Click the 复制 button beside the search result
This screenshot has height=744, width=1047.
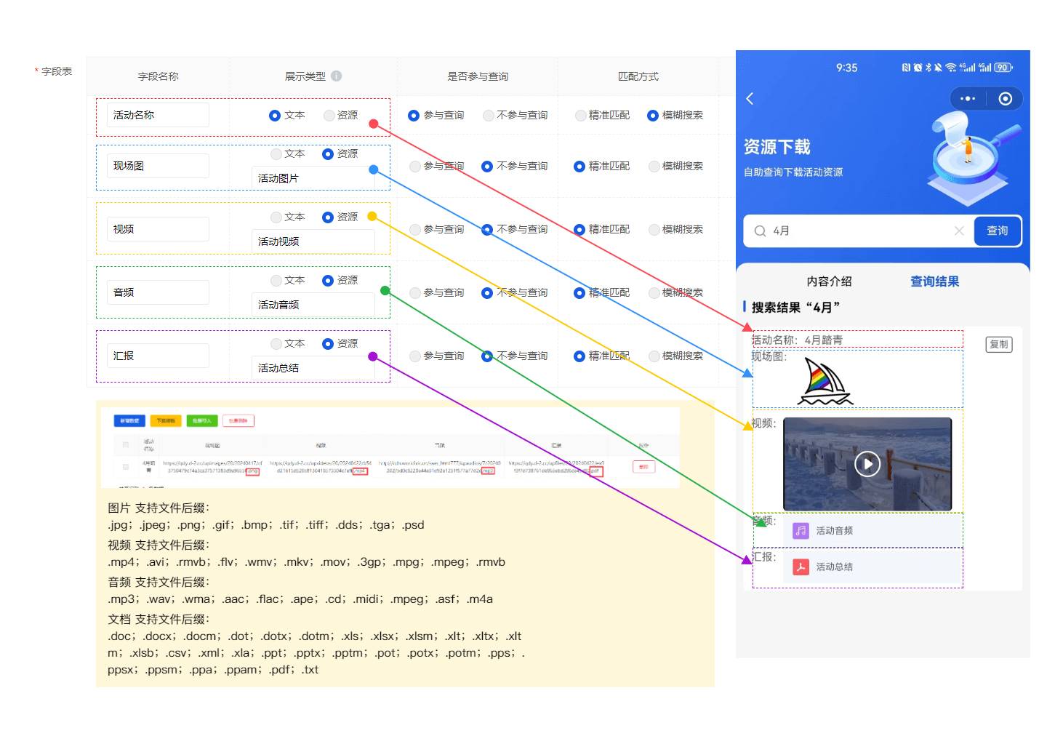(x=998, y=344)
